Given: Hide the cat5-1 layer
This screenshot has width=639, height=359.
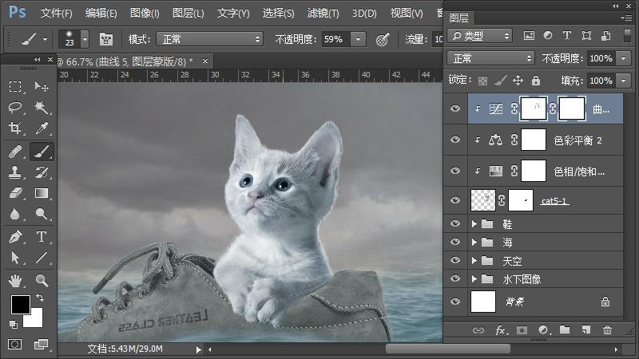Looking at the screenshot, I should pyautogui.click(x=455, y=200).
